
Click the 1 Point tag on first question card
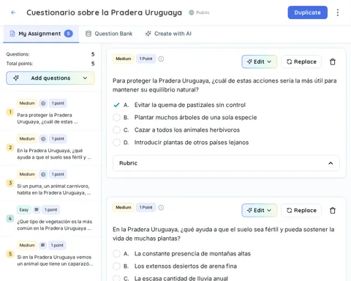tap(146, 59)
